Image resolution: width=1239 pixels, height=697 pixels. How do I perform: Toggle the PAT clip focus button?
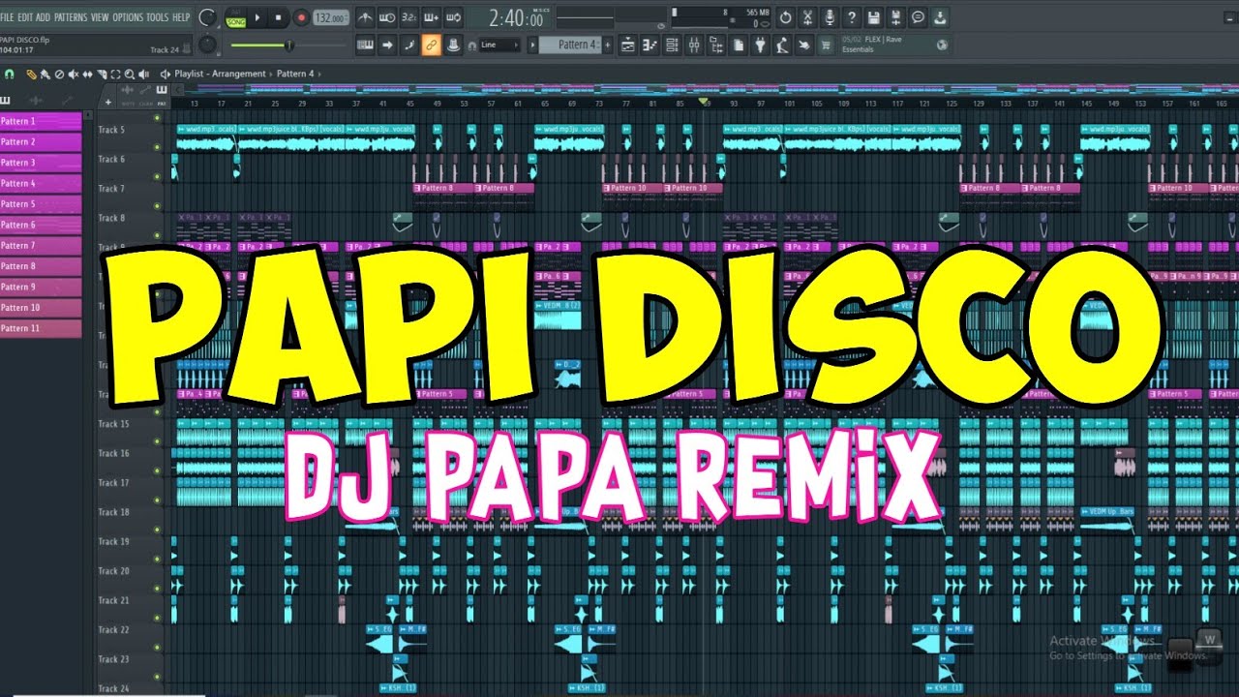(x=161, y=103)
